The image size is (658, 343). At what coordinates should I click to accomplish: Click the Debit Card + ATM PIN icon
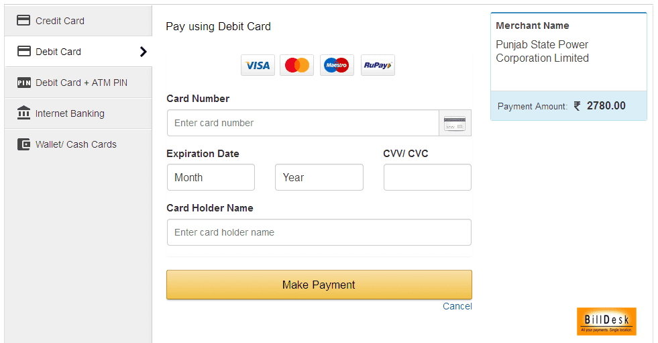pos(23,83)
